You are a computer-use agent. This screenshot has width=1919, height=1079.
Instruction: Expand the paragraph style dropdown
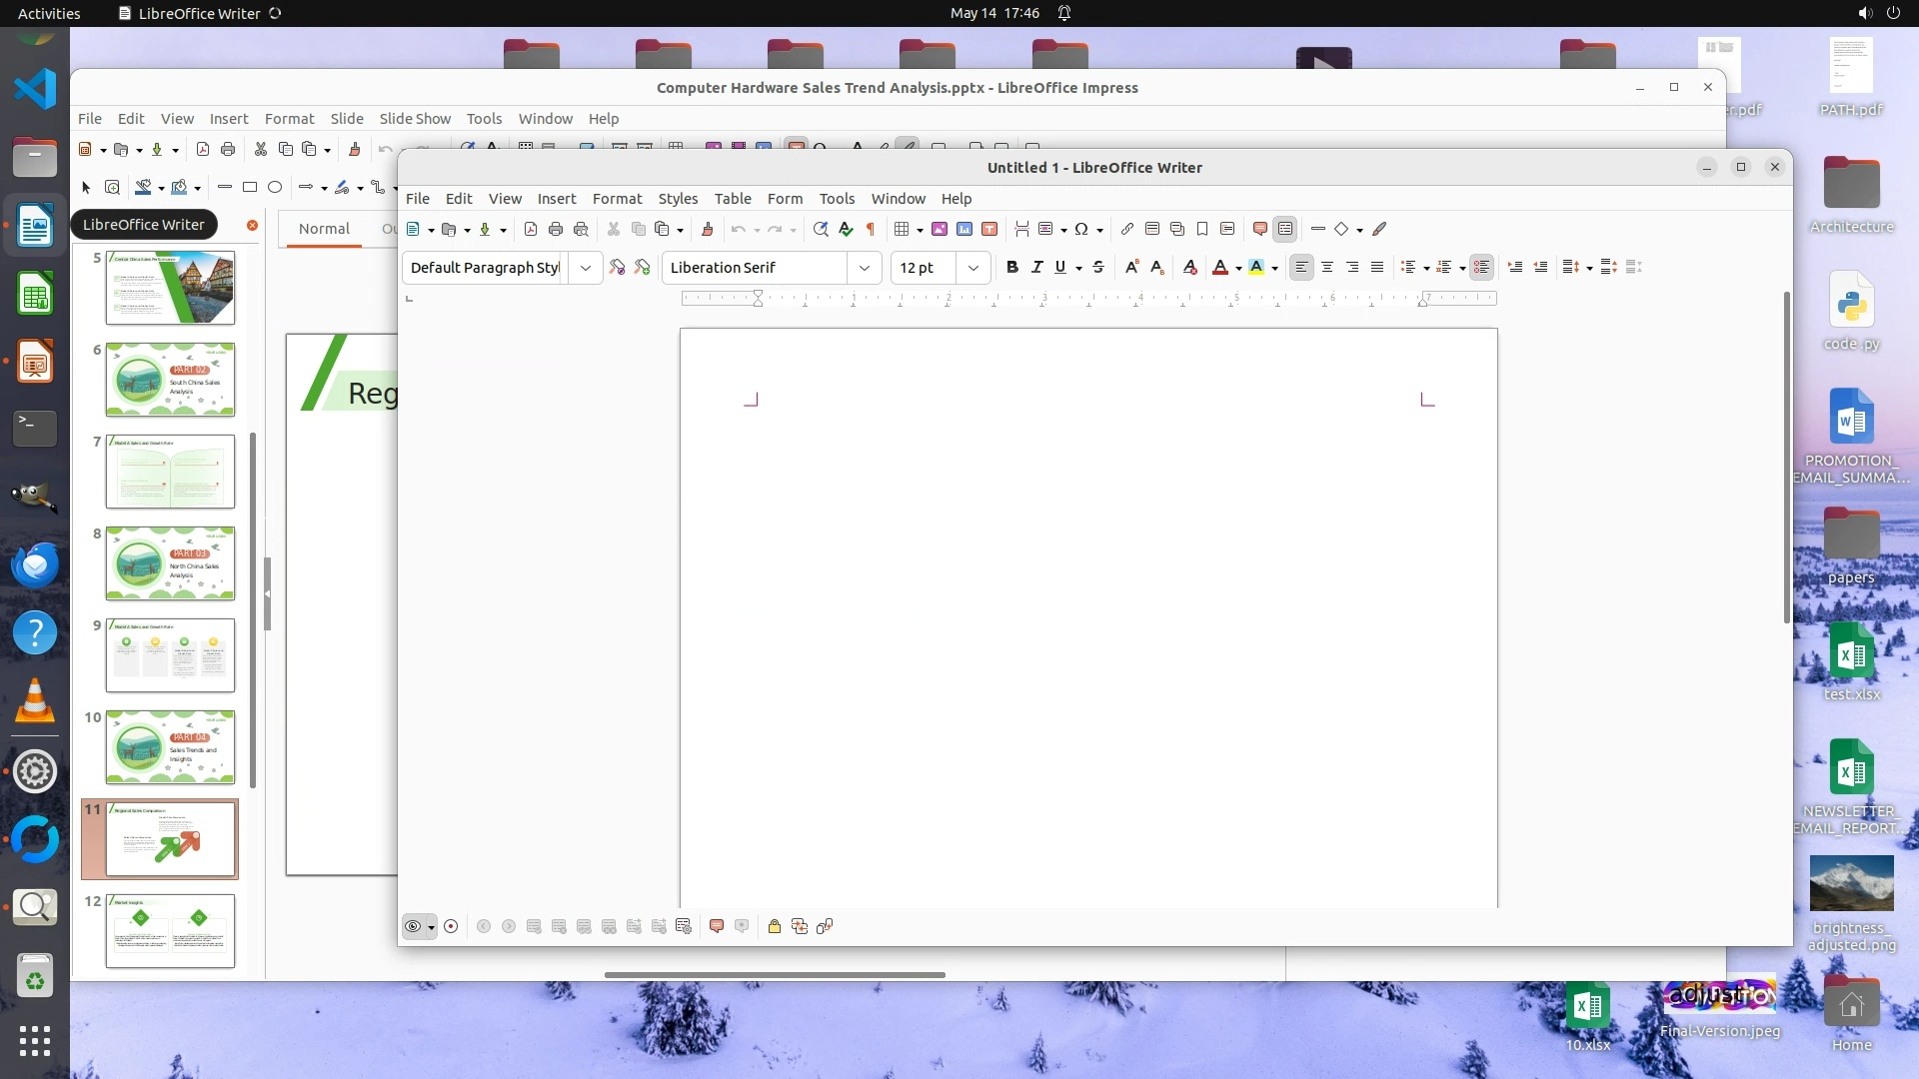click(x=586, y=267)
